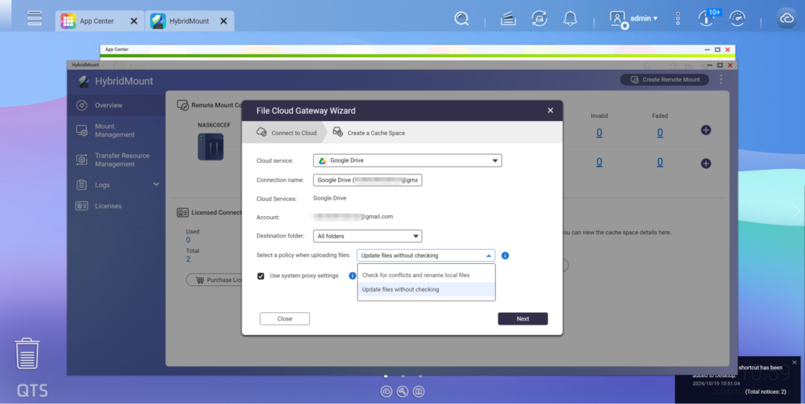Viewport: 805px width, 404px height.
Task: Open the Destination folder dropdown
Action: click(x=367, y=236)
